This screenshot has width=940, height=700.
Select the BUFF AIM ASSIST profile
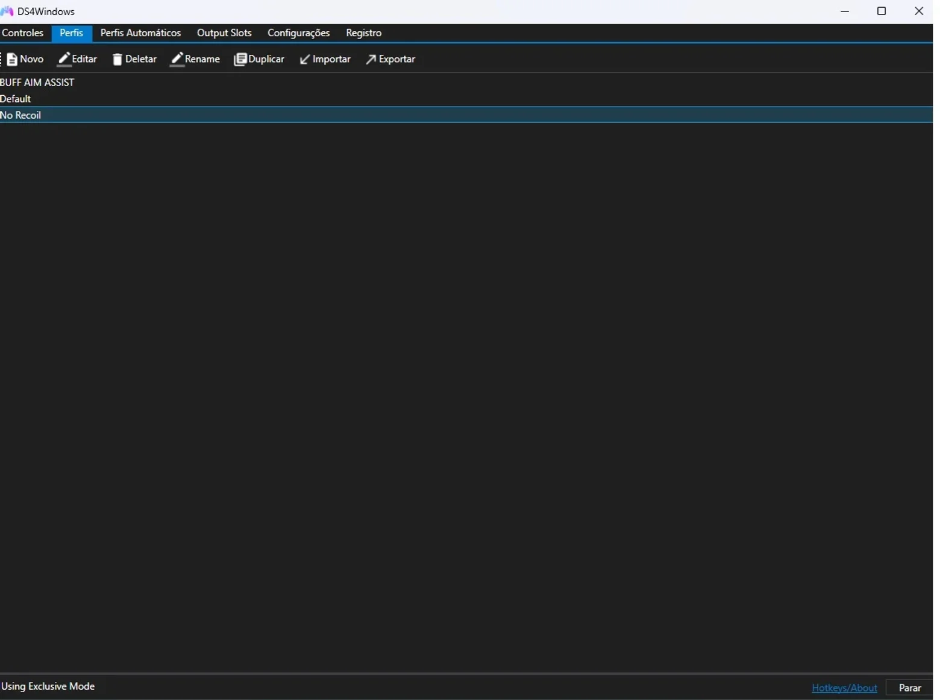point(466,83)
